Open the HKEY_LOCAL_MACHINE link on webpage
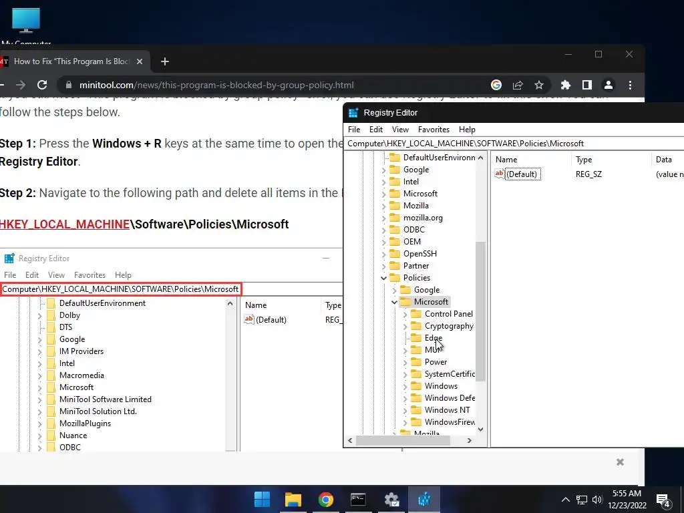Viewport: 684px width, 513px height. click(65, 224)
